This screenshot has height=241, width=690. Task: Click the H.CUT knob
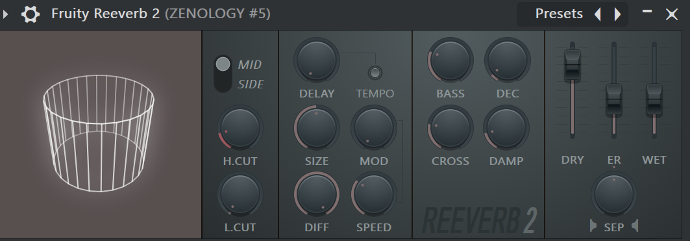tap(240, 128)
